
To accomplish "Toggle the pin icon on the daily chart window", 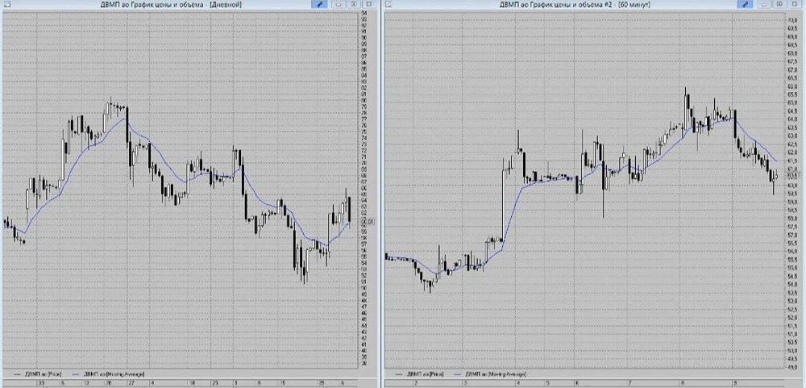I will pos(319,4).
